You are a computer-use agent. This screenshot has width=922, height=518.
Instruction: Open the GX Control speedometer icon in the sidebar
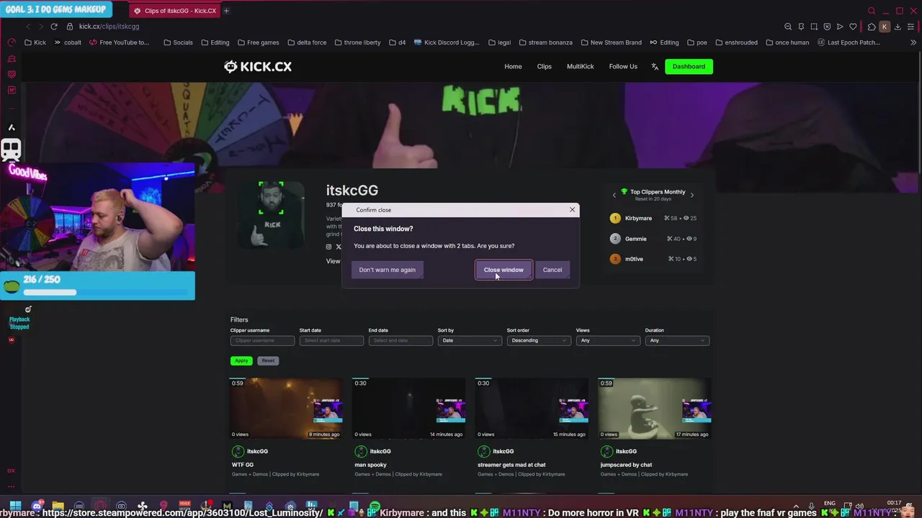coord(12,42)
